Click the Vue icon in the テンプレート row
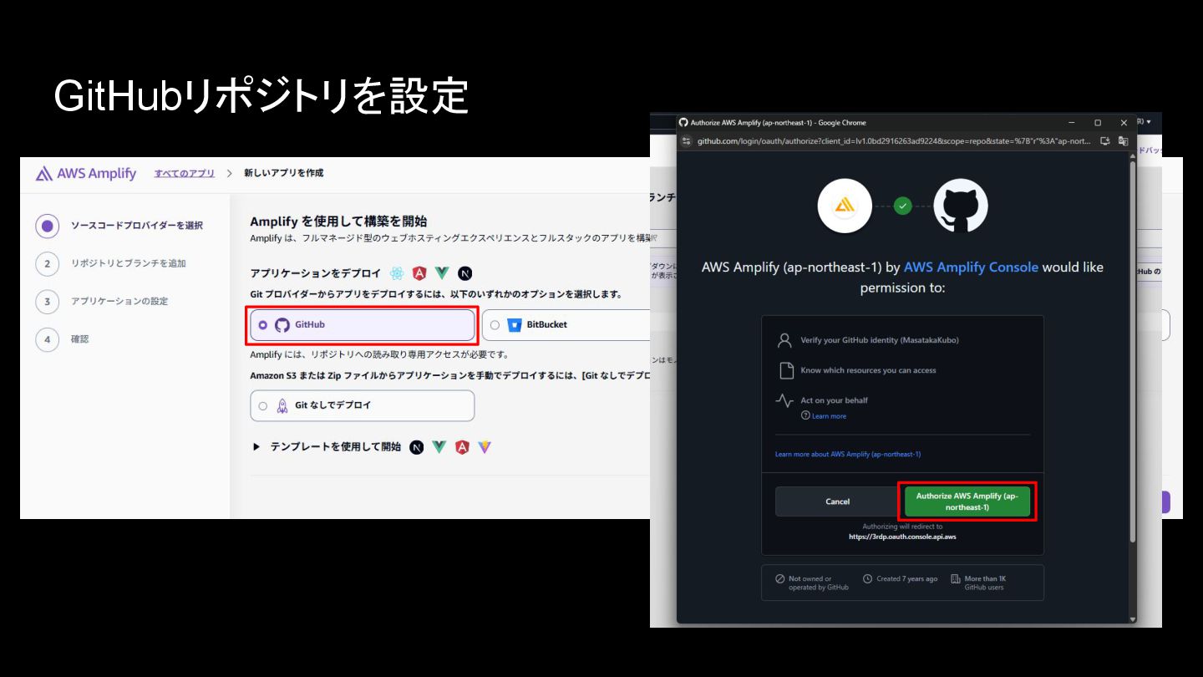The image size is (1203, 677). click(x=439, y=447)
